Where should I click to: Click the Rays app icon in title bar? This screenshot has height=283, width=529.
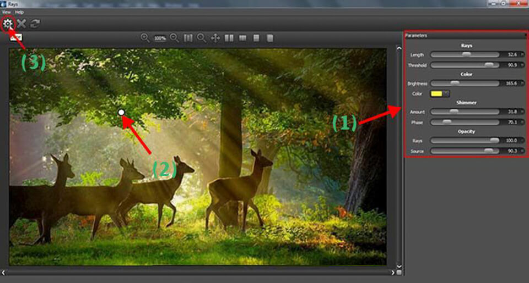(4, 3)
